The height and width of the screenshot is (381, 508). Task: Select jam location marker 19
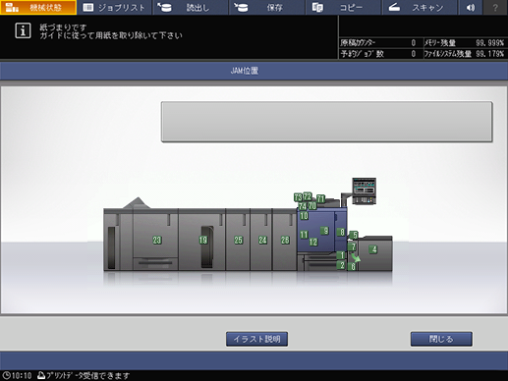coord(203,240)
